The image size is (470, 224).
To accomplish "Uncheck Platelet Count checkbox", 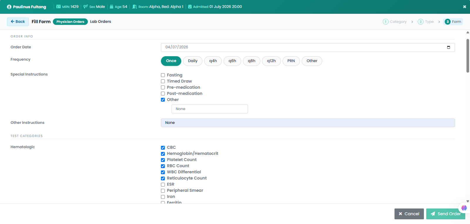I will click(163, 160).
